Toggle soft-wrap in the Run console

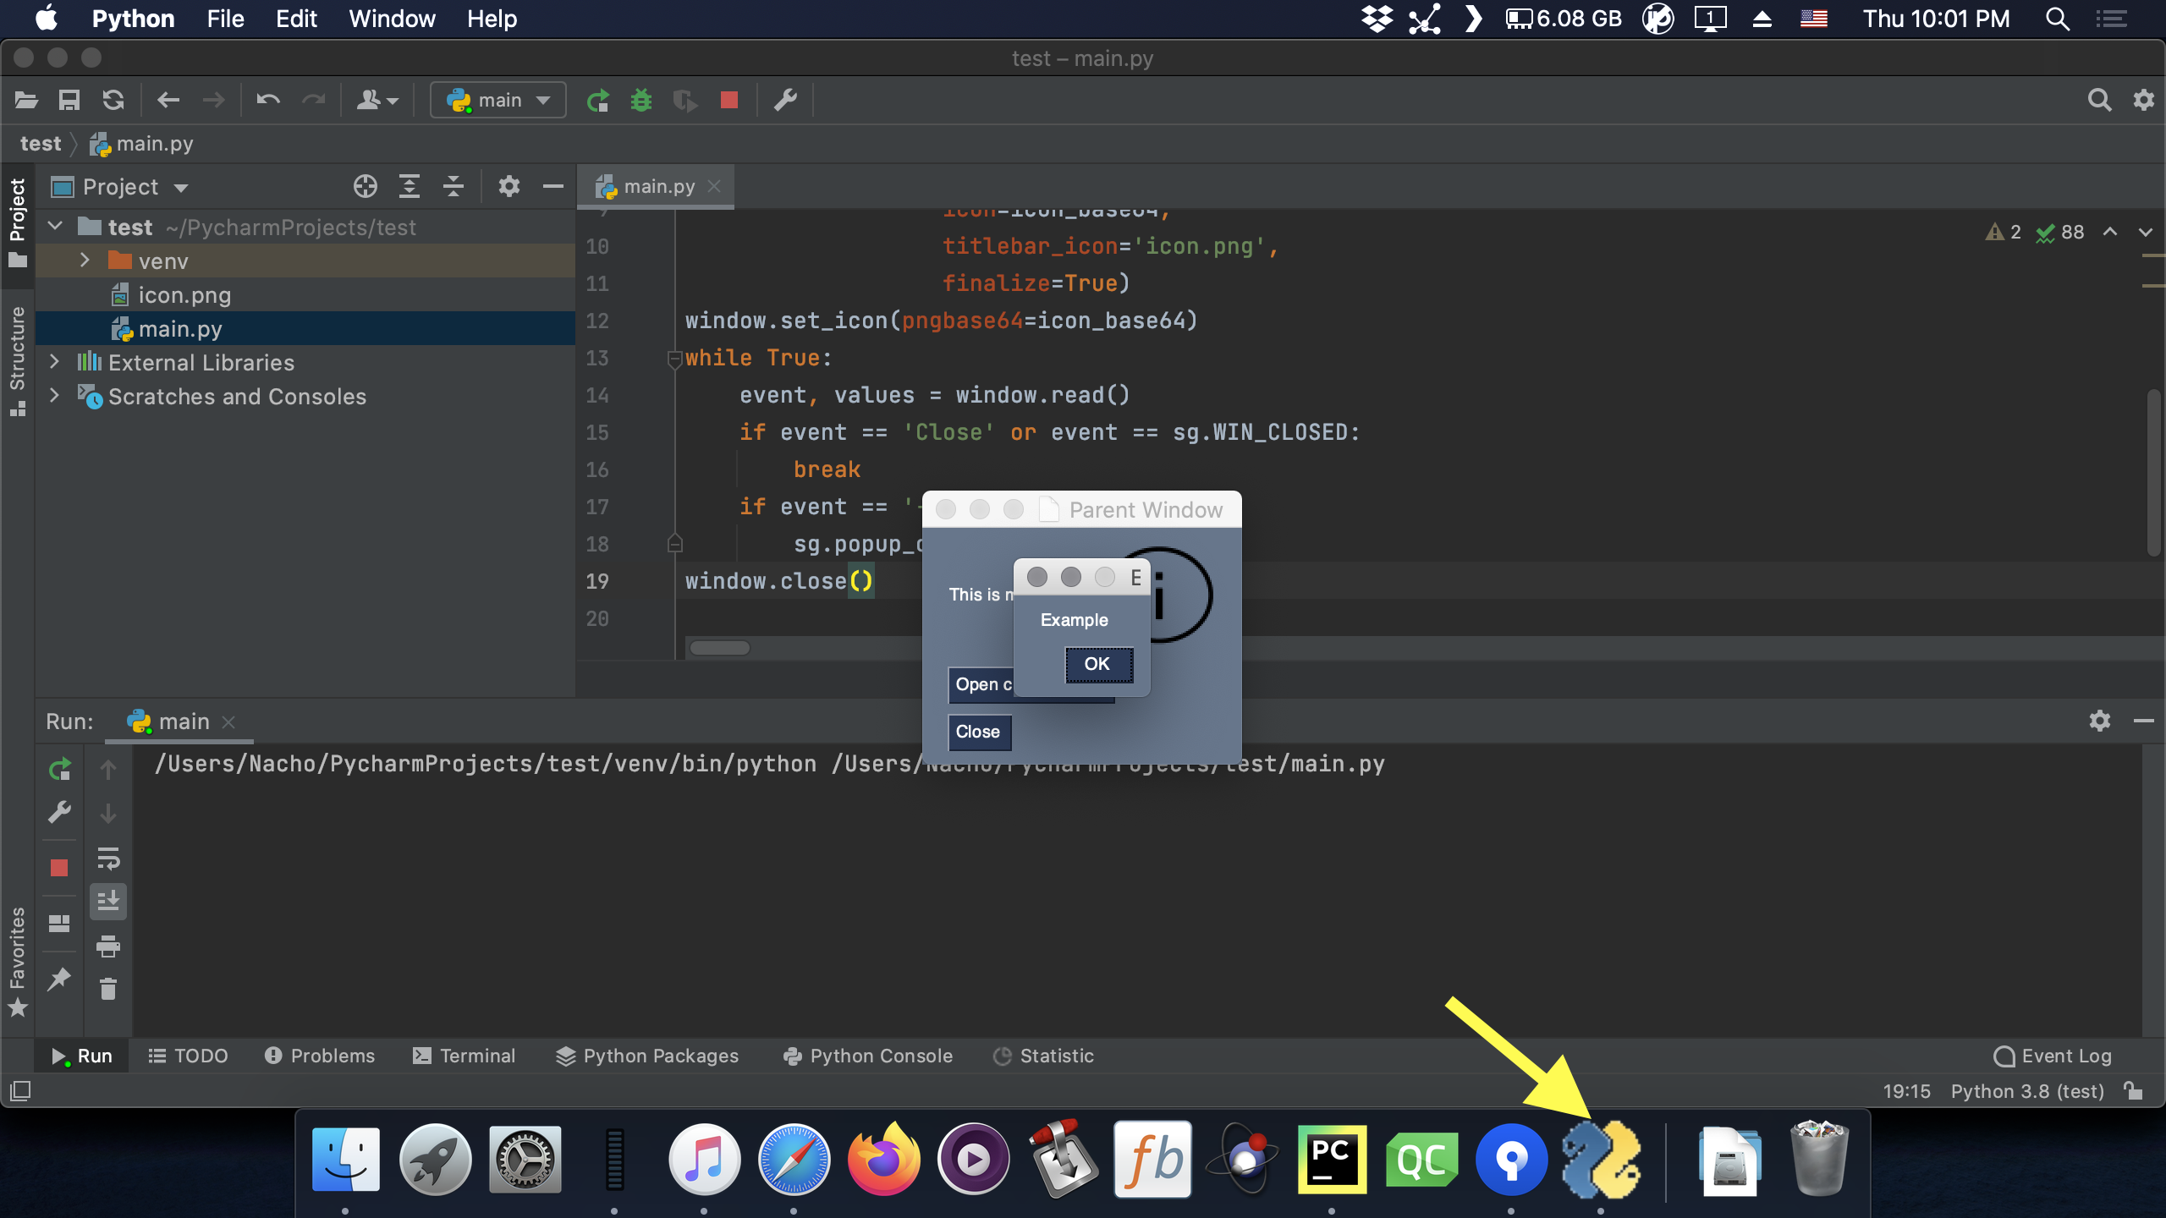pyautogui.click(x=109, y=861)
